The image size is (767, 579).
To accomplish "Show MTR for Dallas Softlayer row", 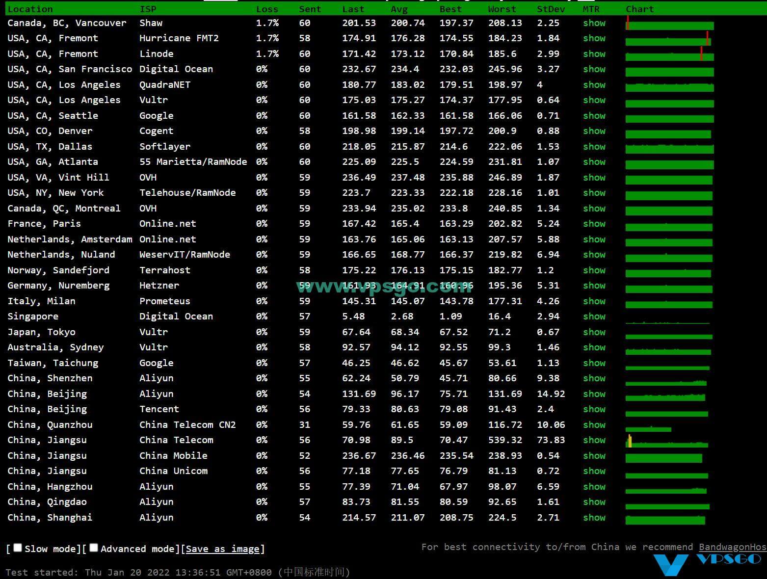I will coord(594,147).
